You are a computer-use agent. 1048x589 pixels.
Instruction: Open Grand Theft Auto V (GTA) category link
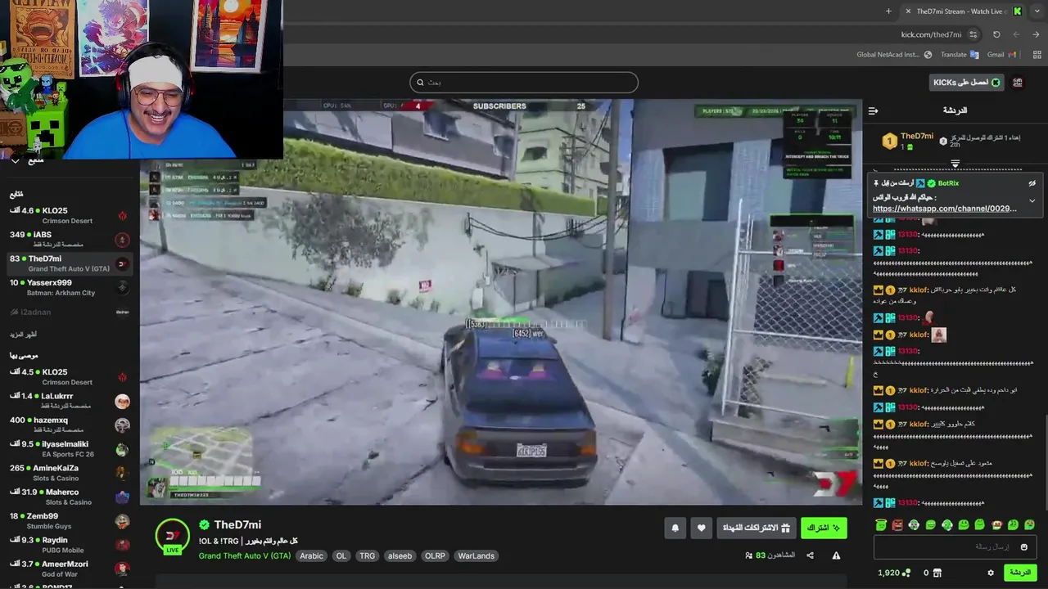click(x=244, y=556)
